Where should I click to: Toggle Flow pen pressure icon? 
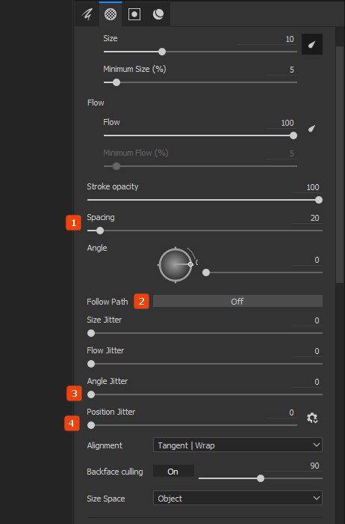pos(311,128)
